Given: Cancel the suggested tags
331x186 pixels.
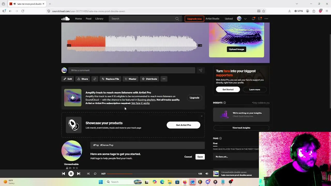Looking at the screenshot, I should [x=188, y=157].
